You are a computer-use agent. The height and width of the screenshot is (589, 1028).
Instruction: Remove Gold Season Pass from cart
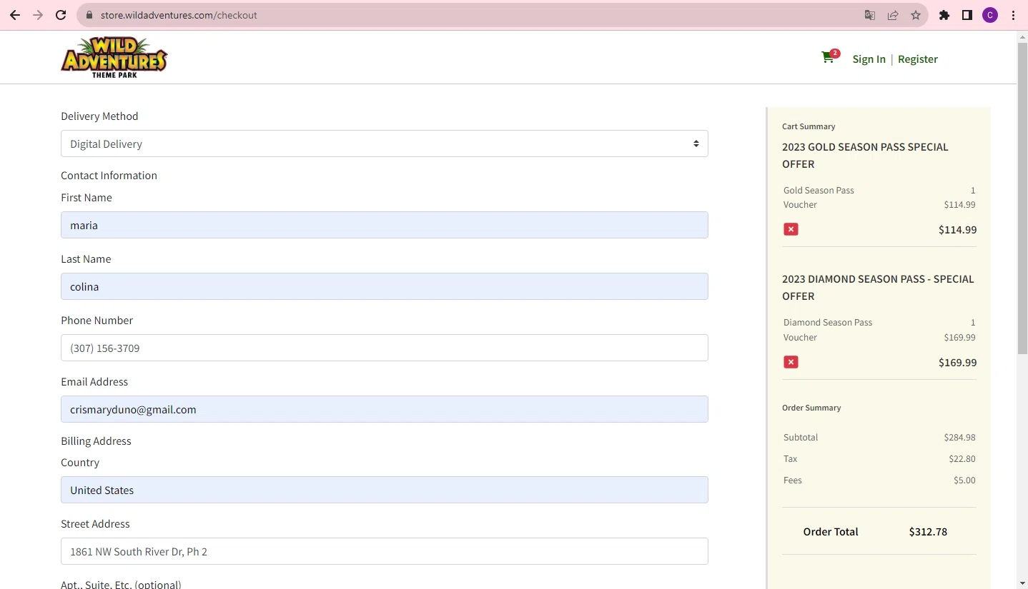791,229
